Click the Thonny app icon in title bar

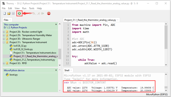click(4, 3)
